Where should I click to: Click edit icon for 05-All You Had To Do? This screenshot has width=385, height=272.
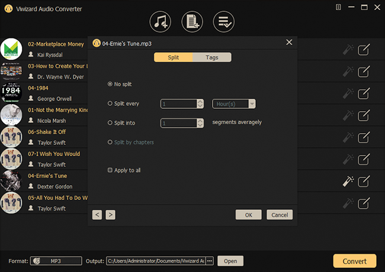pos(364,203)
